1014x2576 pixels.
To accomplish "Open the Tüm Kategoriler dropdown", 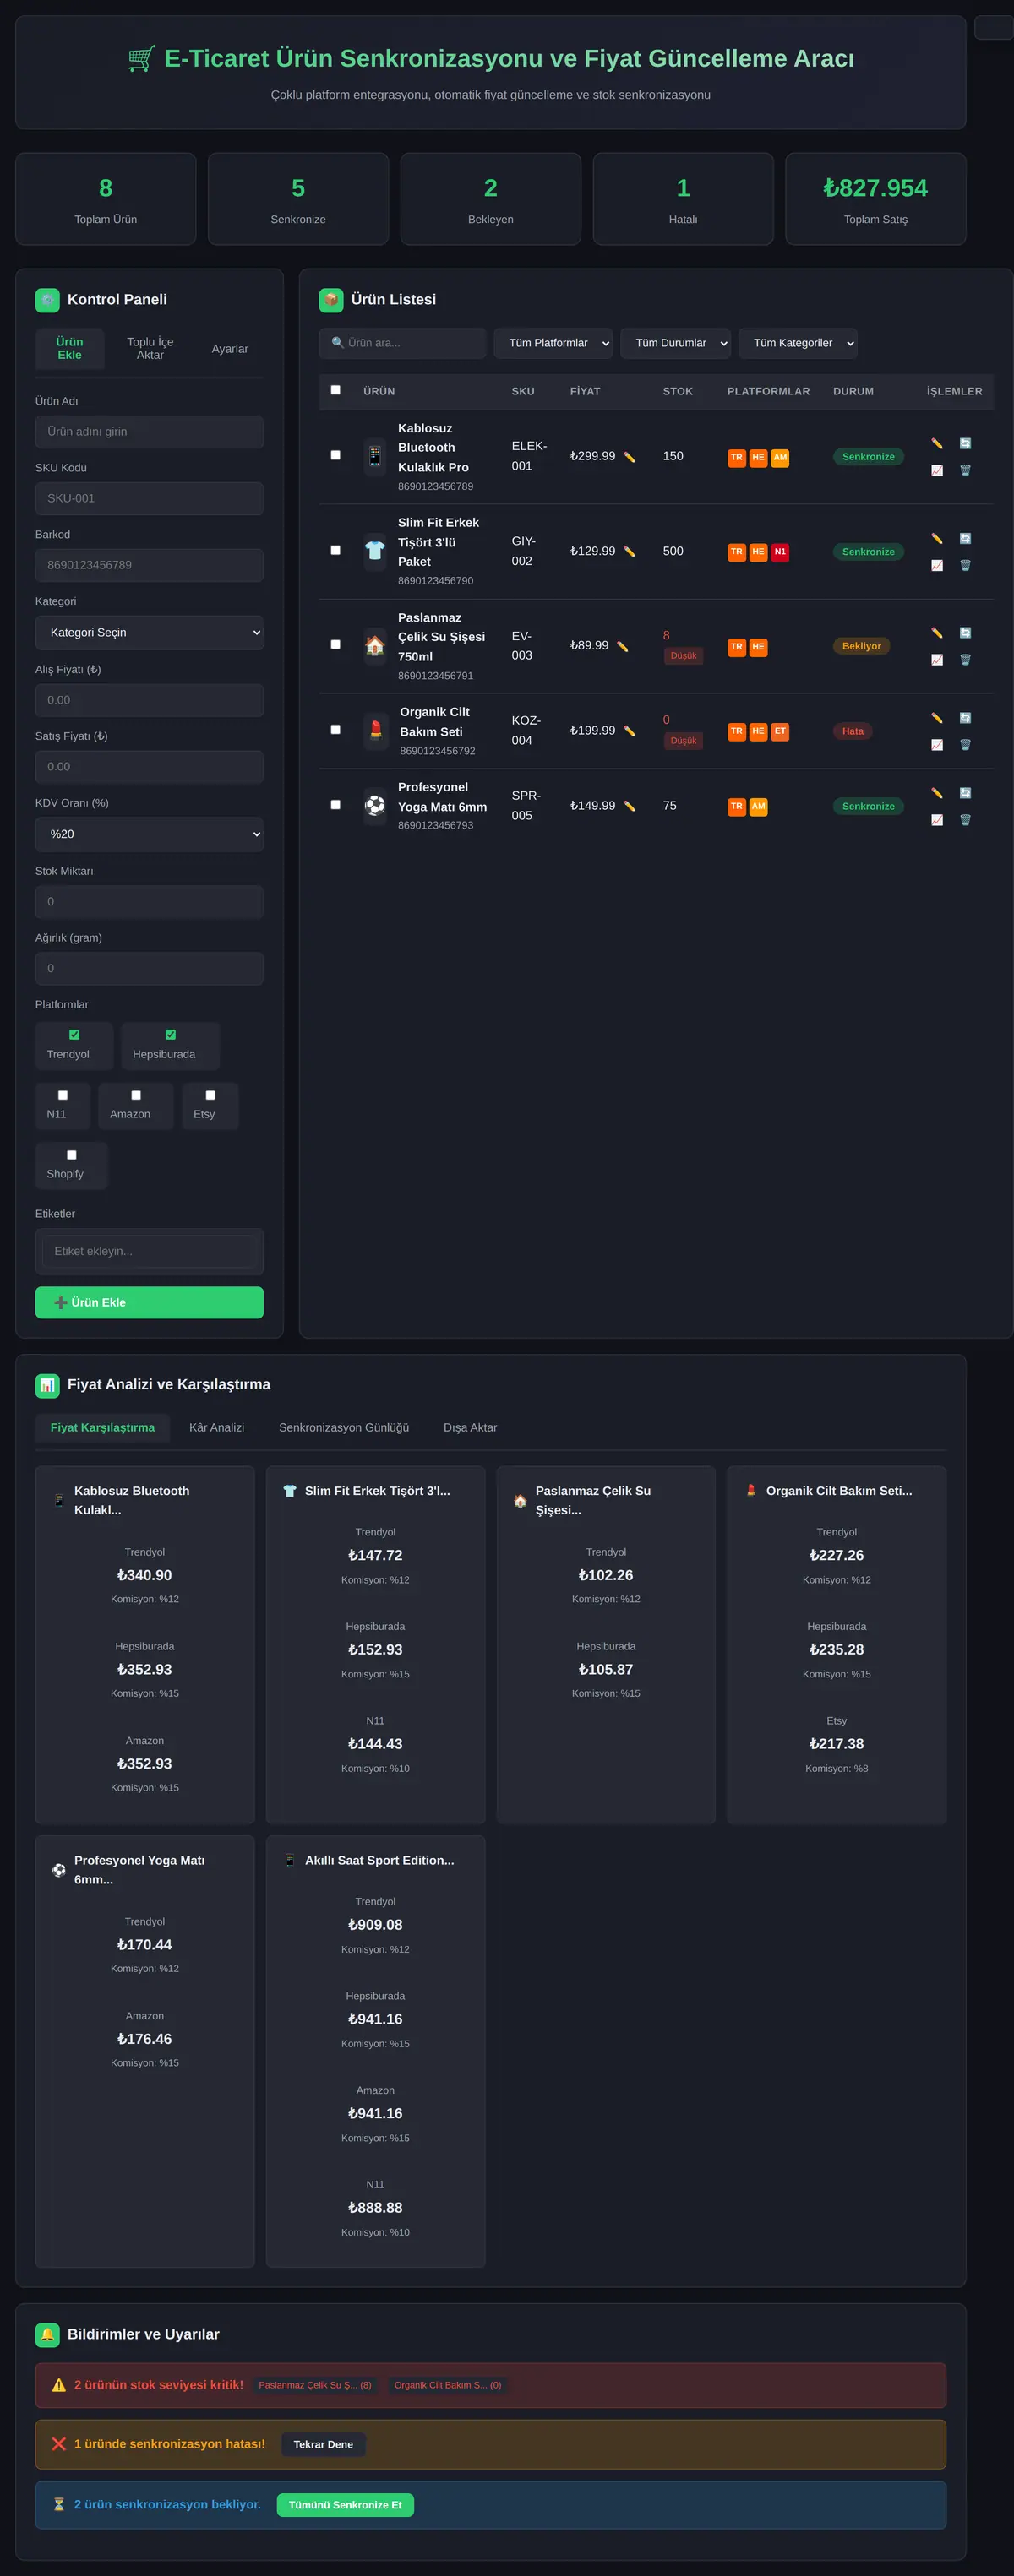I will 798,343.
